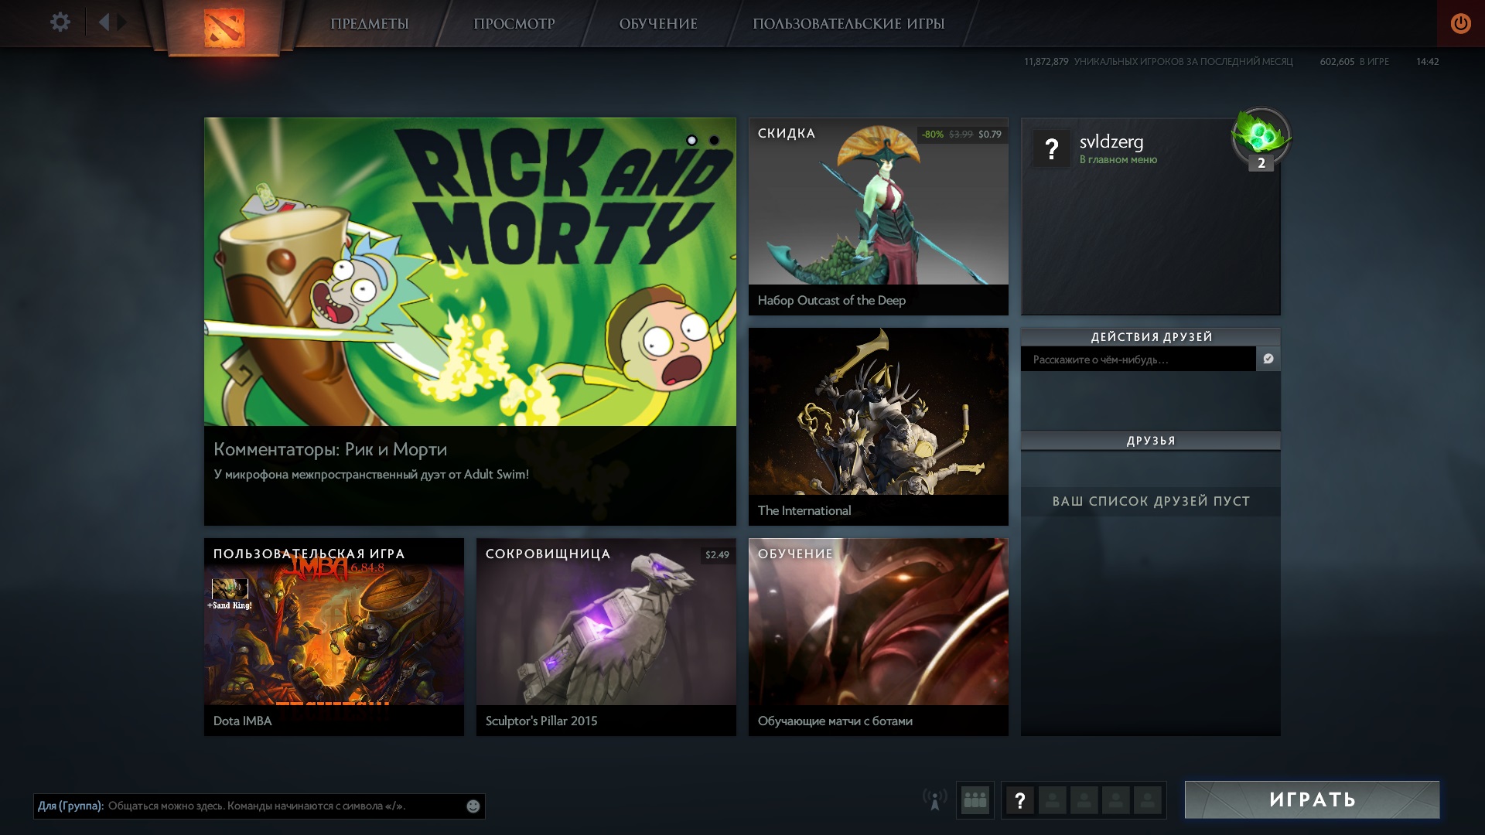
Task: Open The International tile
Action: tap(878, 427)
